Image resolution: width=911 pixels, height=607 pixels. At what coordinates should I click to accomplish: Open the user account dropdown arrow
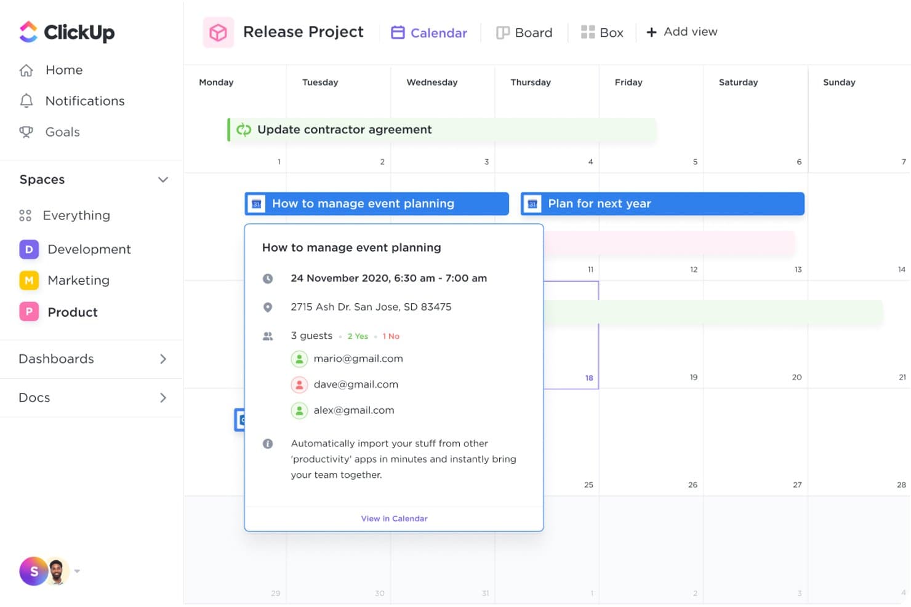tap(77, 571)
